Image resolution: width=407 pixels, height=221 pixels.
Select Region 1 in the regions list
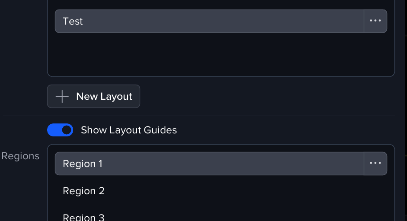pyautogui.click(x=209, y=164)
